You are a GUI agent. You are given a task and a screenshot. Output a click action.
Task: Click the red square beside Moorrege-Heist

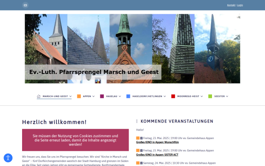[173, 96]
